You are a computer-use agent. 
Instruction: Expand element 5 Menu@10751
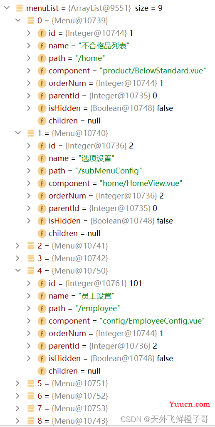[18, 384]
